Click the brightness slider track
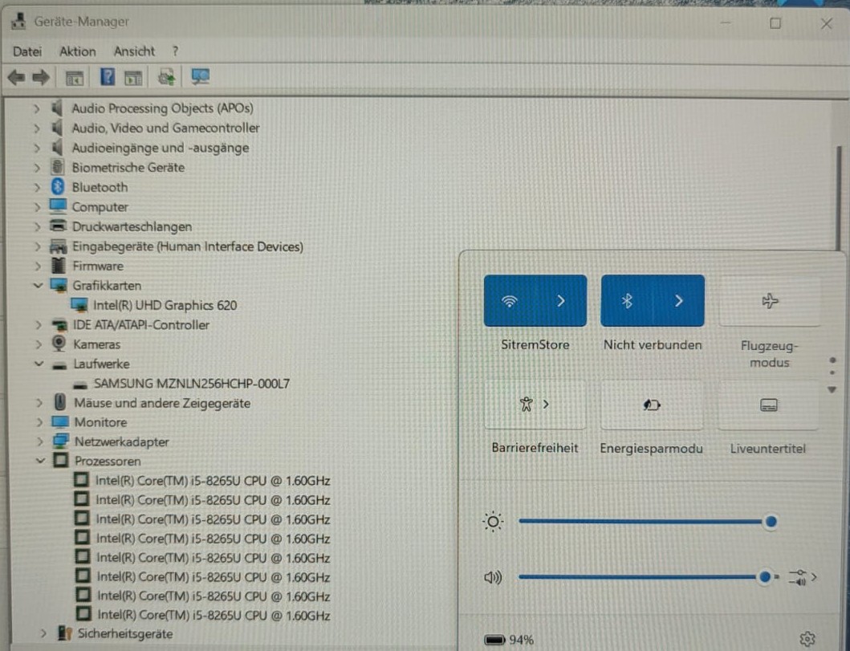The image size is (850, 651). click(x=640, y=522)
